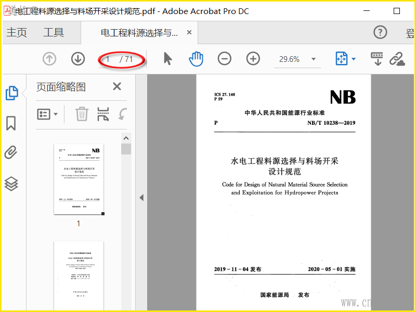Click the 中华人民共和国能源行业标准 heading
The width and height of the screenshot is (416, 312).
click(x=284, y=113)
